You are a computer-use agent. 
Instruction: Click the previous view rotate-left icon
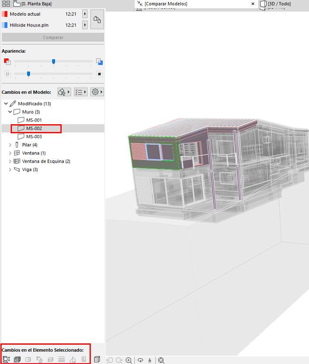click(x=109, y=360)
